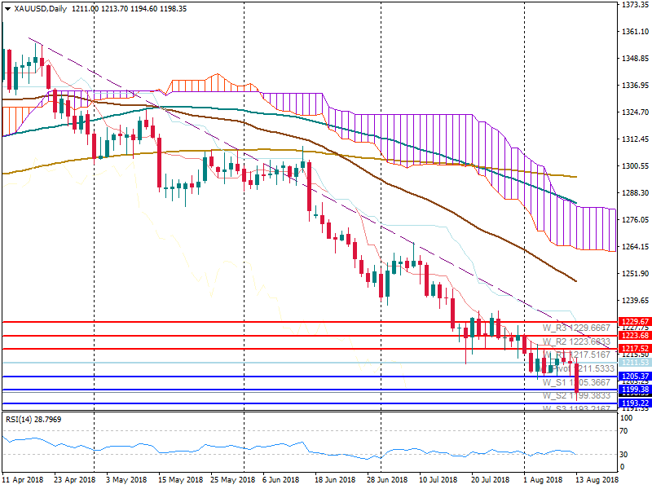Select the red 1229.67 price tag
The image size is (652, 489).
pyautogui.click(x=633, y=322)
